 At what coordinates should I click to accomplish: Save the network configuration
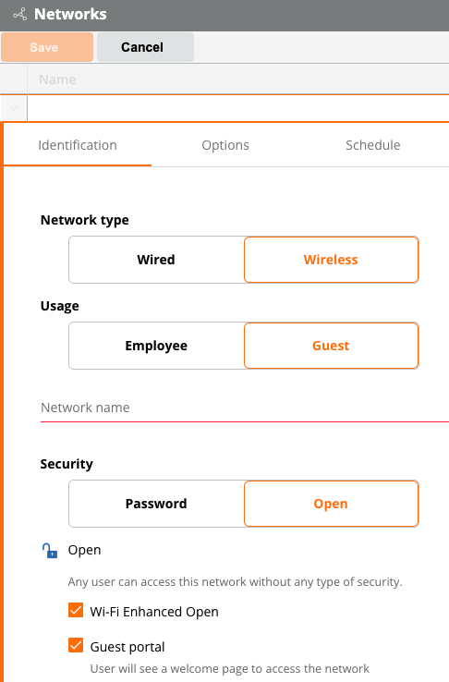(47, 47)
